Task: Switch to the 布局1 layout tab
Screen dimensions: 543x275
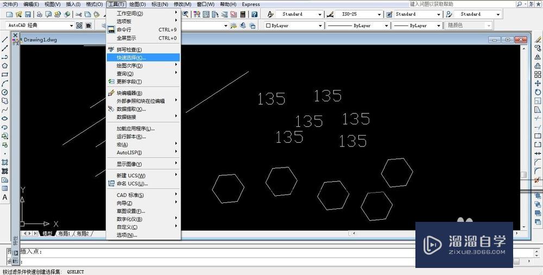Action: pos(64,233)
